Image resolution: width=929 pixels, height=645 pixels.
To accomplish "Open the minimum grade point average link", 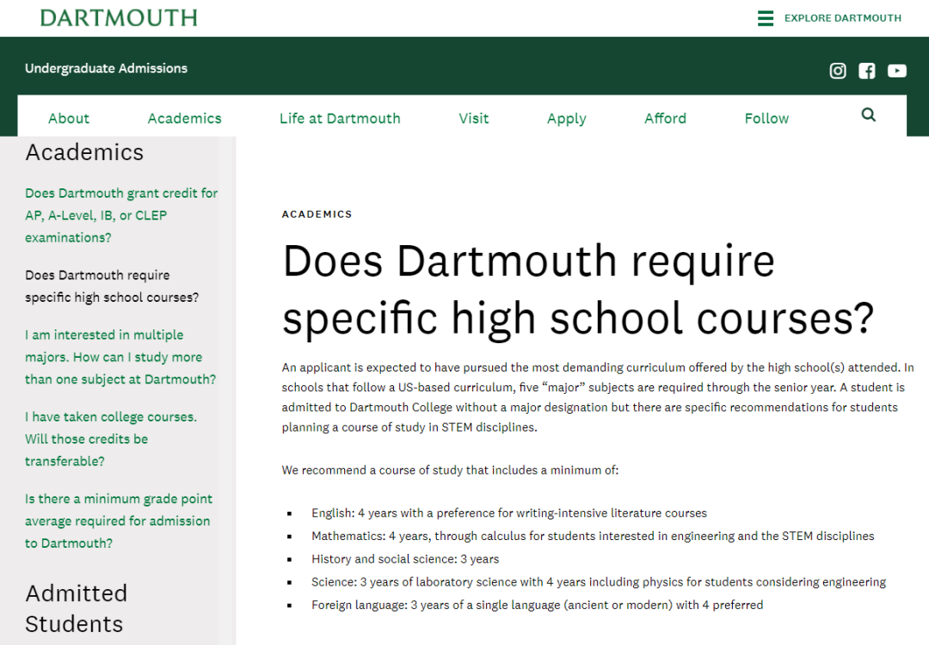I will (118, 521).
